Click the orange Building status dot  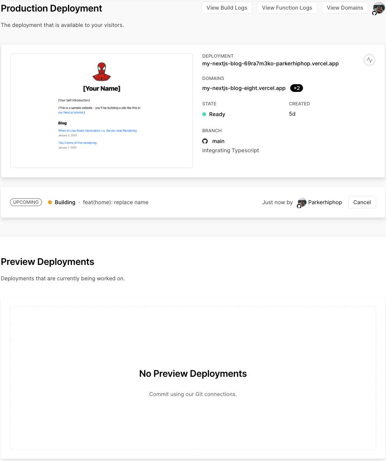pyautogui.click(x=50, y=202)
